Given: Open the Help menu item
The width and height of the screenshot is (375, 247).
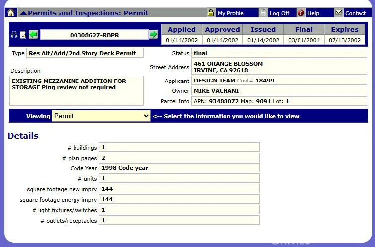Looking at the screenshot, I should click(313, 13).
